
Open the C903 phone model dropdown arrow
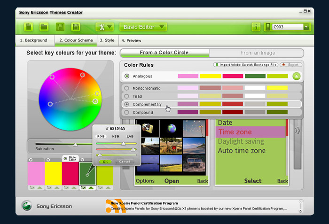tap(306, 27)
